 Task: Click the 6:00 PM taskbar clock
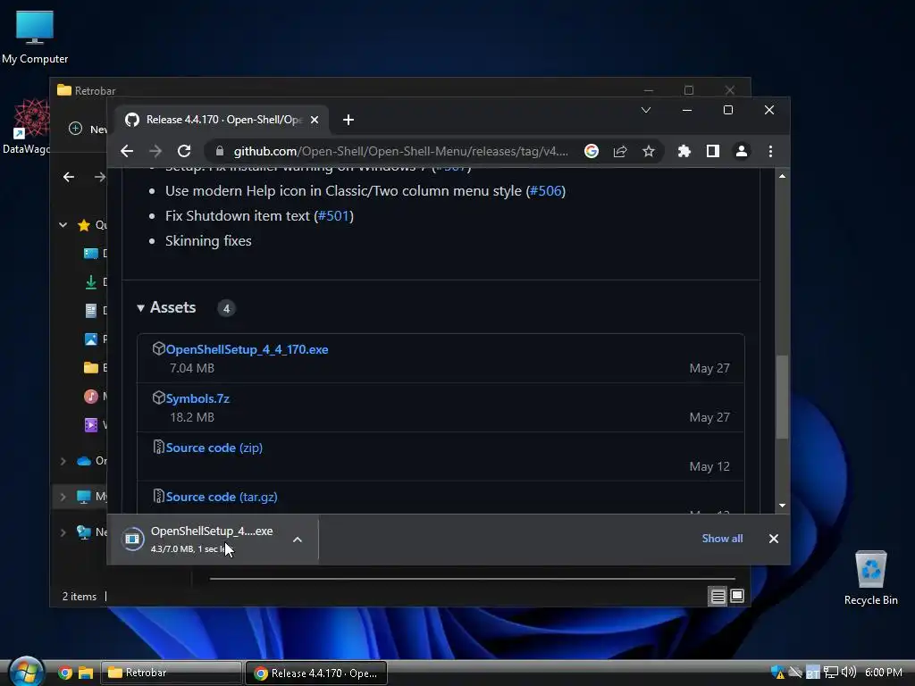884,673
